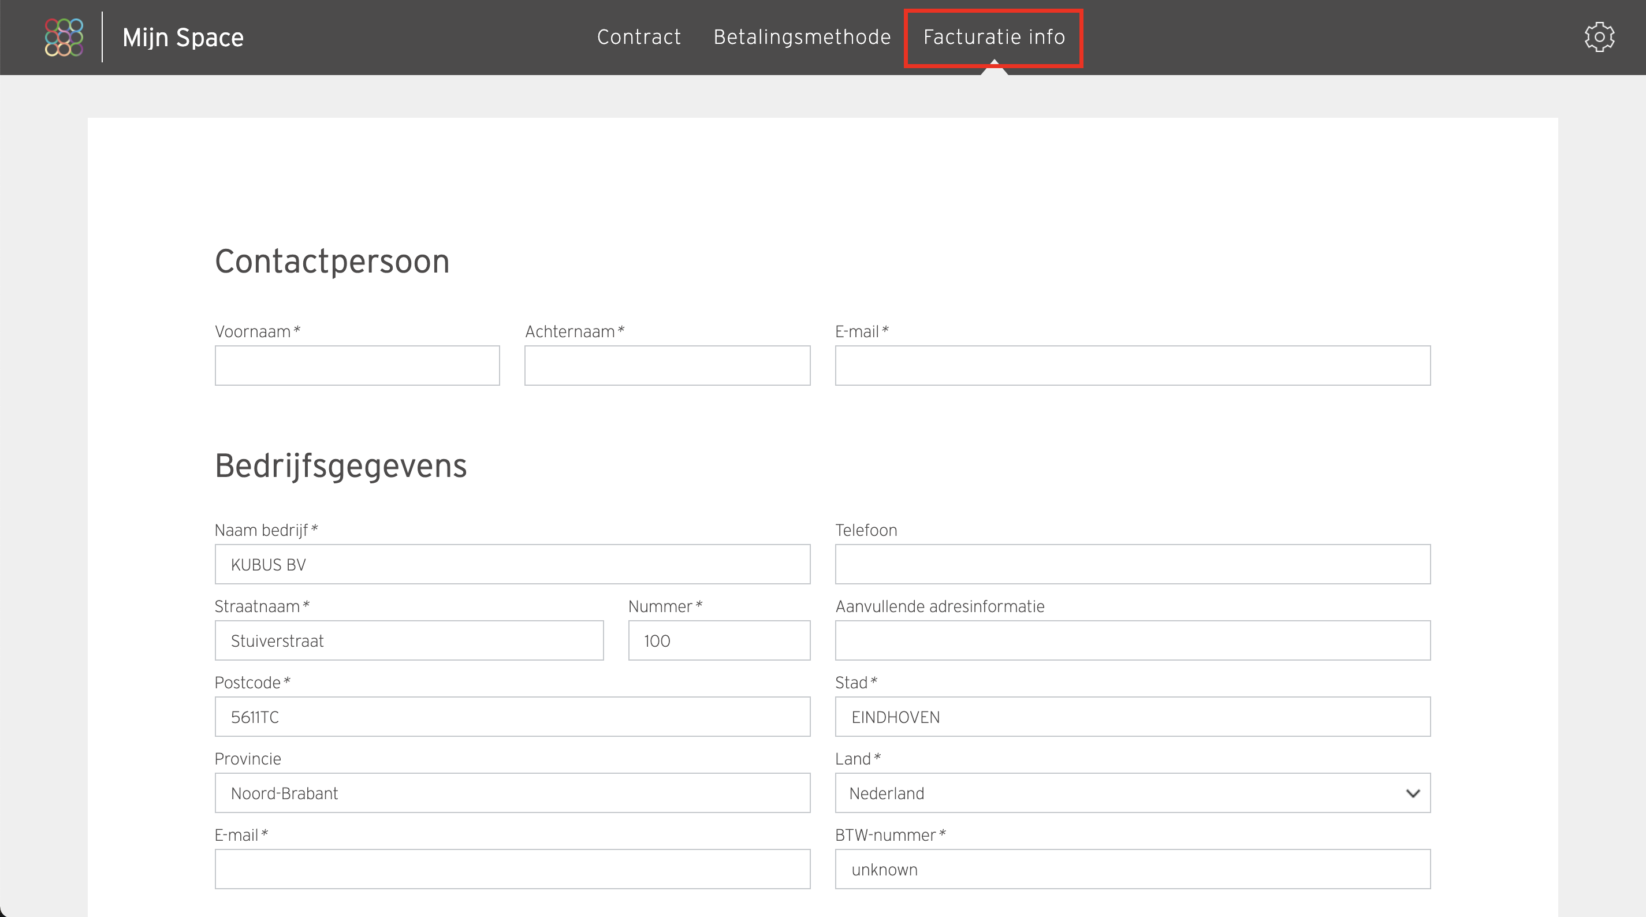The width and height of the screenshot is (1646, 917).
Task: Click the Achternaam input field
Action: tap(667, 366)
